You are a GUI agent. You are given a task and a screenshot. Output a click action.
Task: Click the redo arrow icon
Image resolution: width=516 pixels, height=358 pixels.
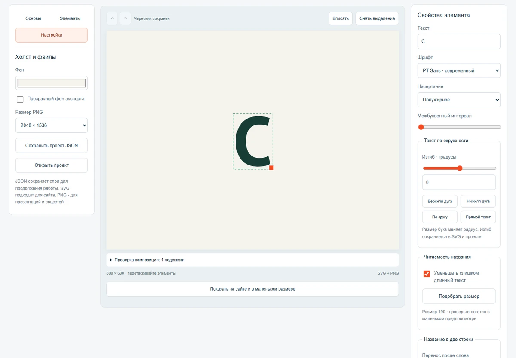point(125,18)
